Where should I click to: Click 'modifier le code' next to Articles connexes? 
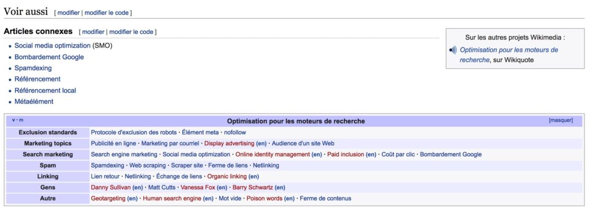tap(131, 32)
